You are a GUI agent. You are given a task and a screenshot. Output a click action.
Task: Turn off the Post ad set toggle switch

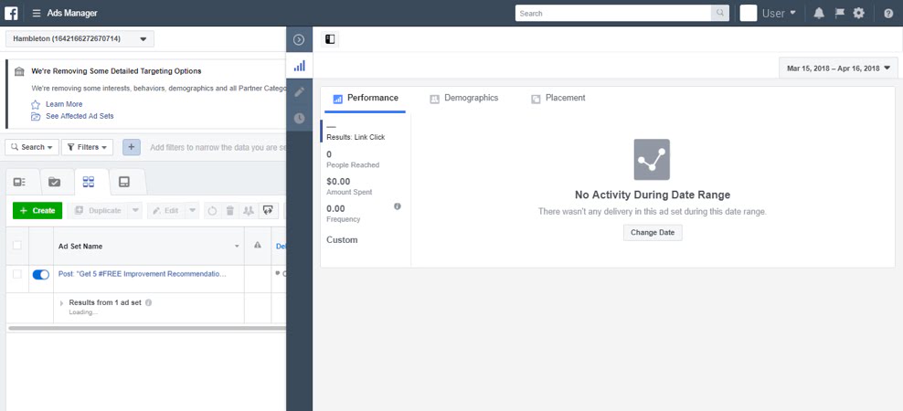(x=41, y=275)
